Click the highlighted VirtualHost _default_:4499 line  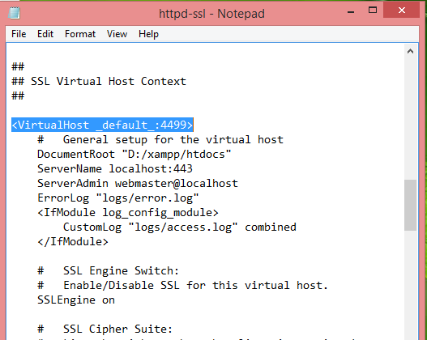pyautogui.click(x=102, y=125)
